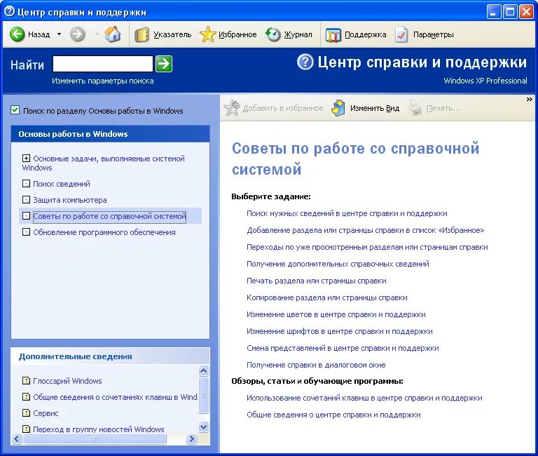This screenshot has width=538, height=456.
Task: Click vertical scrollbar thumb in Дополнительные сведения
Action: point(203,395)
